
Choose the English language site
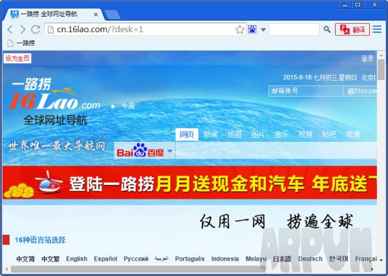(77, 259)
